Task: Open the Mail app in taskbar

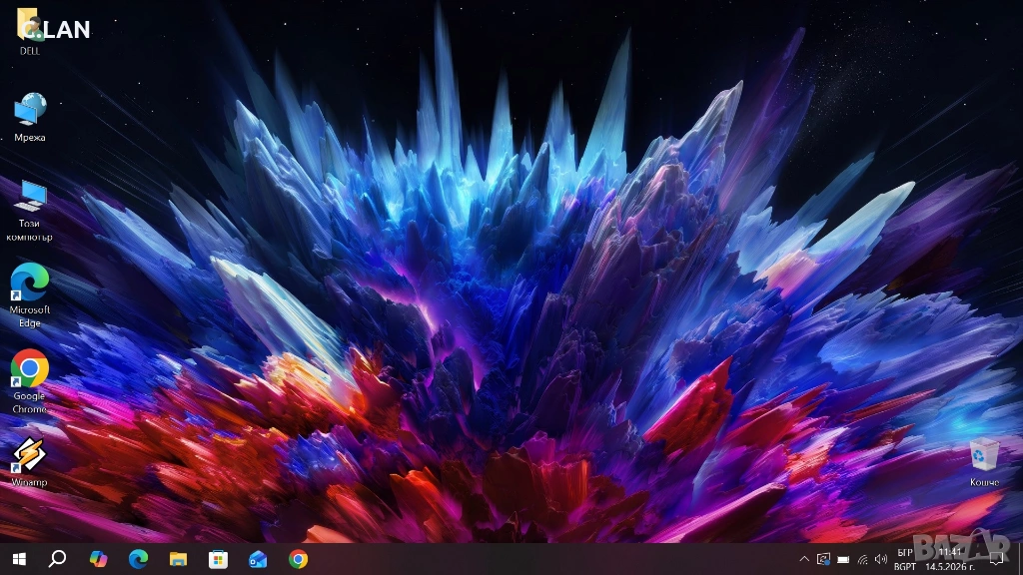Action: 258,559
